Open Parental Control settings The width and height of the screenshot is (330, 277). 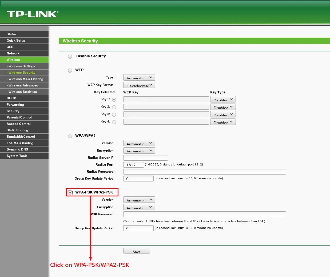point(24,117)
